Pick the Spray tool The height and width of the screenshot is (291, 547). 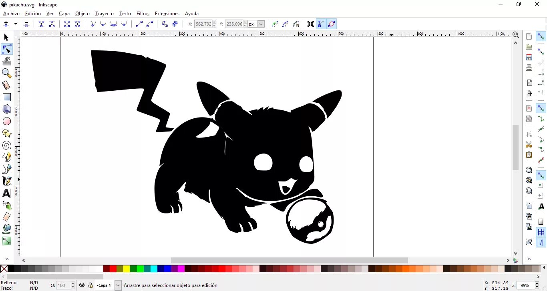pos(6,205)
